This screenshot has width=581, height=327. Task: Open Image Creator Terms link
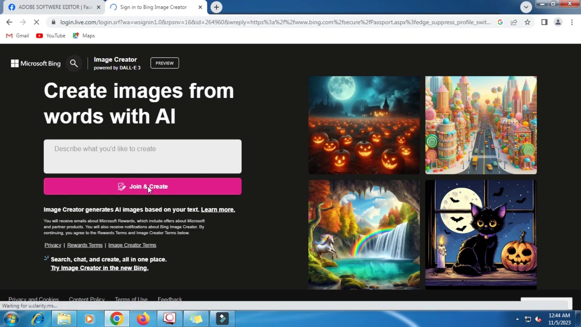[132, 245]
